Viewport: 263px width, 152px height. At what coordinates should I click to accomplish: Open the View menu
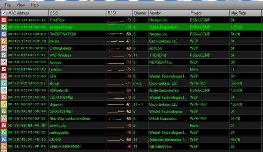(x=20, y=5)
